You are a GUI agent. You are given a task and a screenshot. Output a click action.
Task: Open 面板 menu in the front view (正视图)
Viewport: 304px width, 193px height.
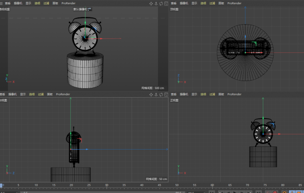[x=221, y=94]
